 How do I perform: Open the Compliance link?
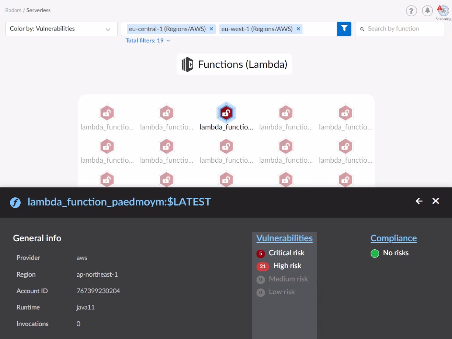393,238
